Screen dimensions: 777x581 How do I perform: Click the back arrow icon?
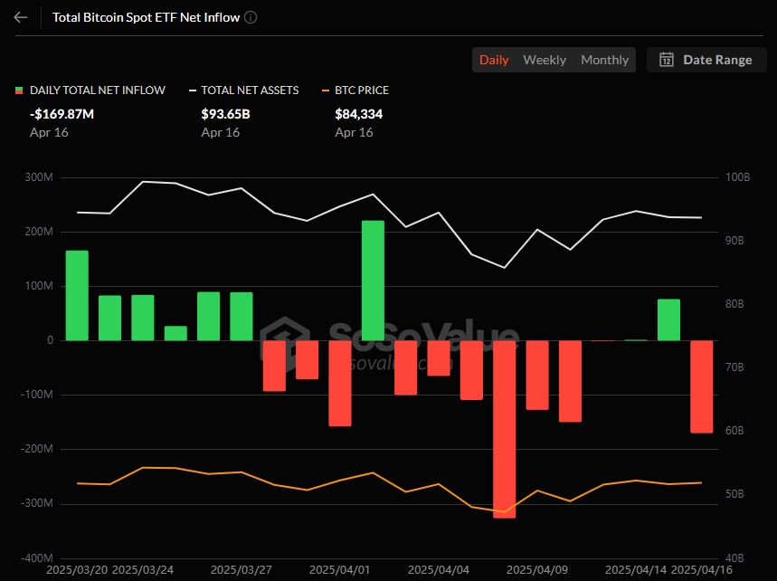pyautogui.click(x=21, y=17)
